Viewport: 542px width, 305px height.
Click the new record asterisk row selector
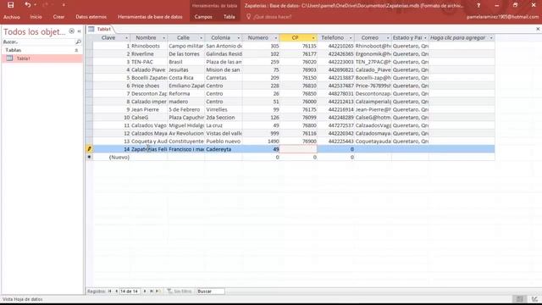89,157
